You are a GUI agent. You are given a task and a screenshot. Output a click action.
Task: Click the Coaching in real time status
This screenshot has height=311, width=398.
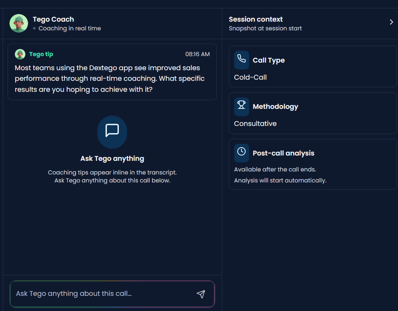(69, 28)
